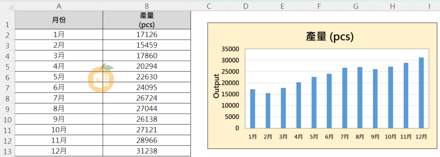Click the chart title 產量 (pcs)
The height and width of the screenshot is (157, 440).
click(x=330, y=37)
